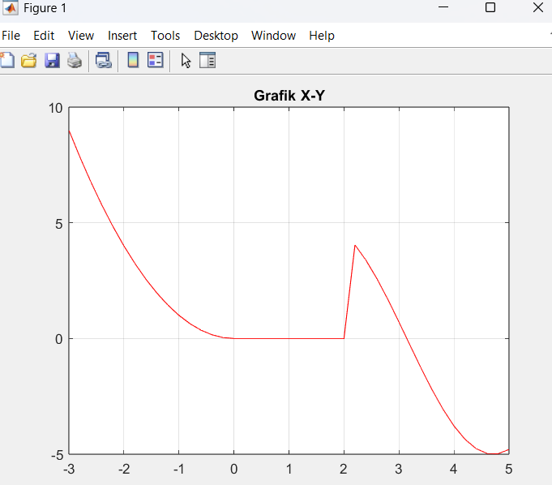
Task: Open the Window menu
Action: (x=273, y=36)
